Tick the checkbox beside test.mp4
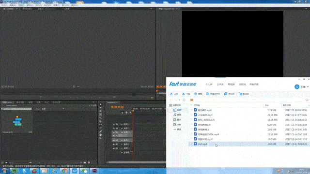The image size is (310, 174). click(x=191, y=144)
